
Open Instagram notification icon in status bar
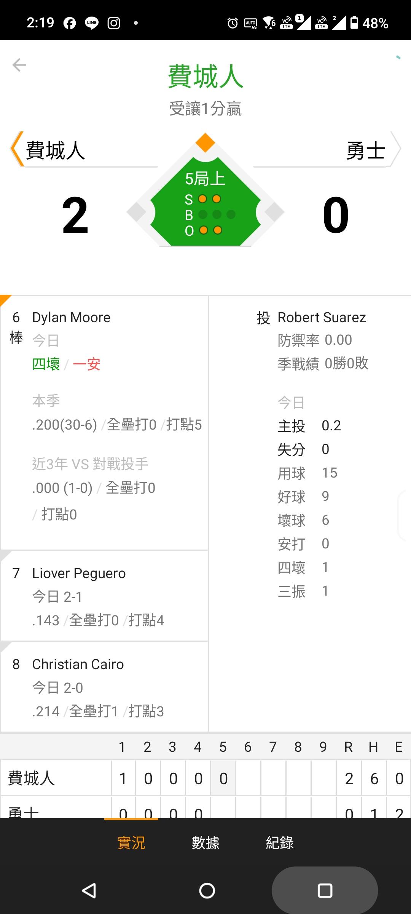[114, 23]
